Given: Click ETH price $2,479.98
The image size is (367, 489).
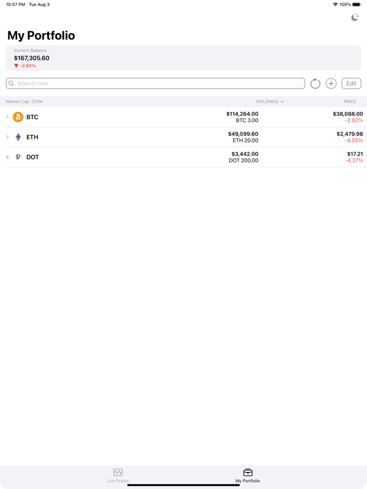Looking at the screenshot, I should [350, 134].
